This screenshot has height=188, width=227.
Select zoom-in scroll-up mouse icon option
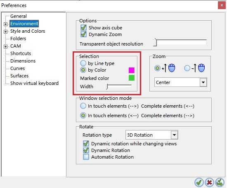point(157,68)
